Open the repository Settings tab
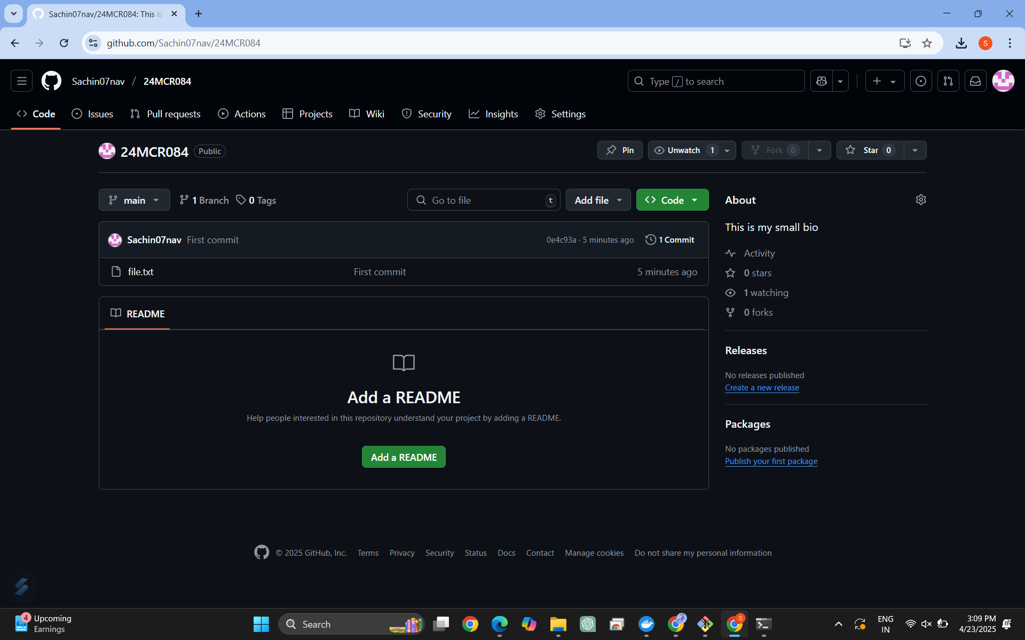Image resolution: width=1025 pixels, height=640 pixels. click(561, 114)
